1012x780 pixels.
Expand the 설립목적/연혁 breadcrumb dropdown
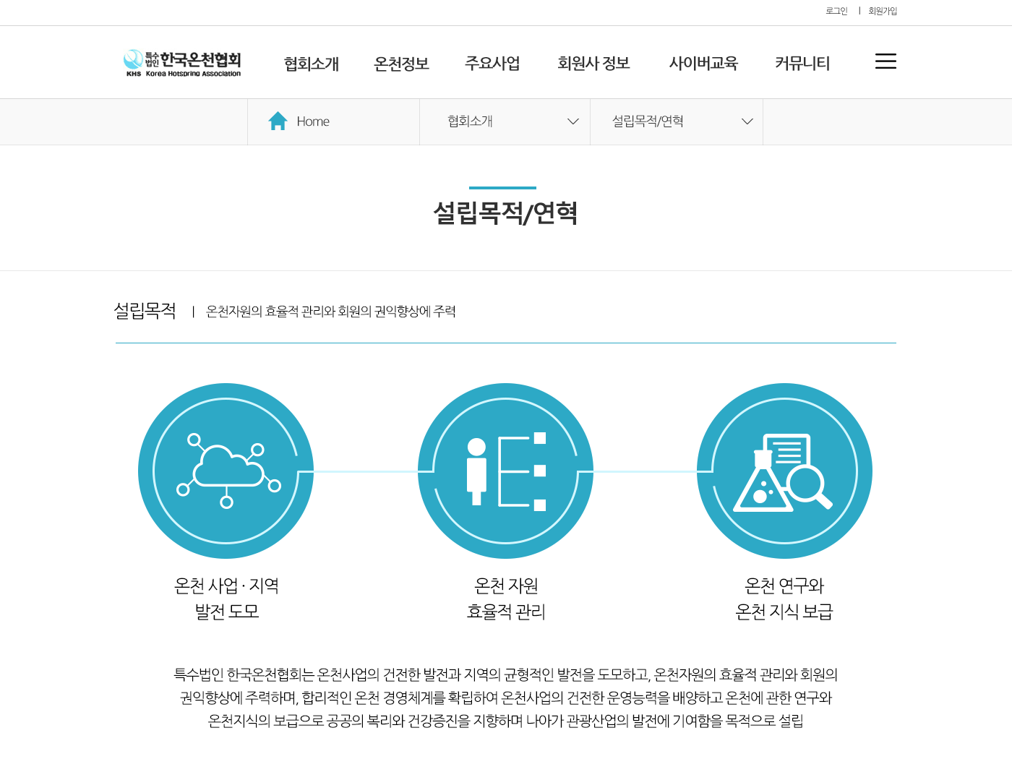(x=747, y=121)
